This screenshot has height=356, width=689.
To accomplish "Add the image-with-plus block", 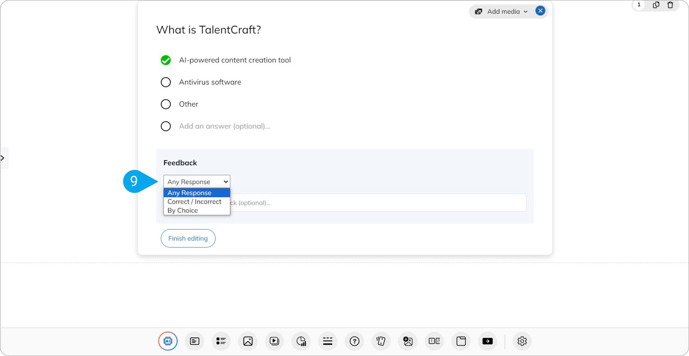I will click(408, 341).
